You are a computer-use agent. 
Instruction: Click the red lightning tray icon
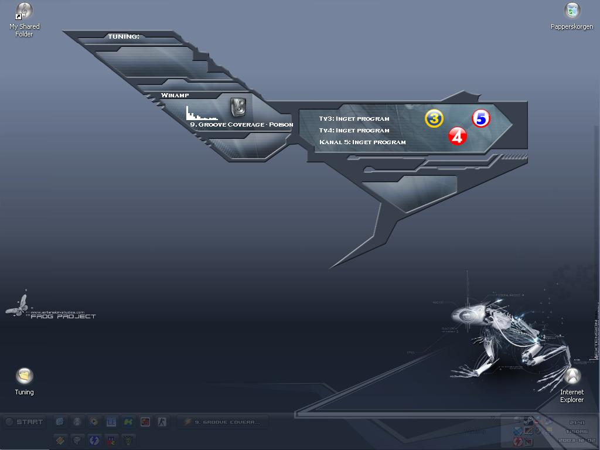point(518,441)
